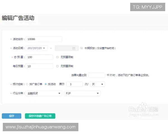This screenshot has width=168, height=134.
Task: Click the calendar icon in end date field
Action: [x=74, y=48]
